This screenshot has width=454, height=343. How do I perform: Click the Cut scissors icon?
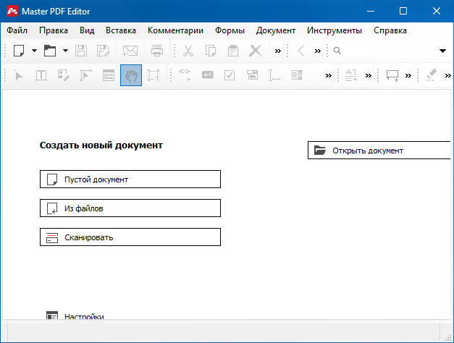[188, 51]
